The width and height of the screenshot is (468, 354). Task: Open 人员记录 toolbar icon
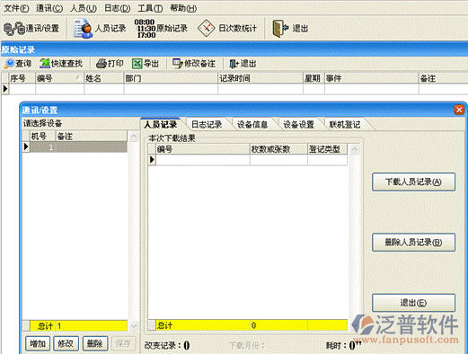tap(83, 29)
